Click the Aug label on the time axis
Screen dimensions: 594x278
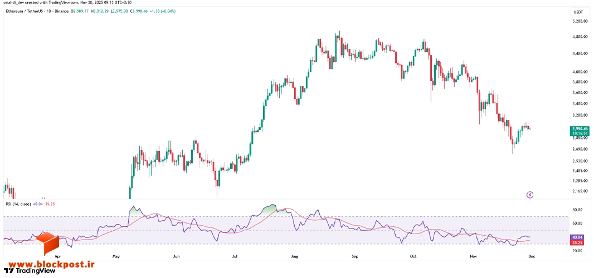(295, 256)
